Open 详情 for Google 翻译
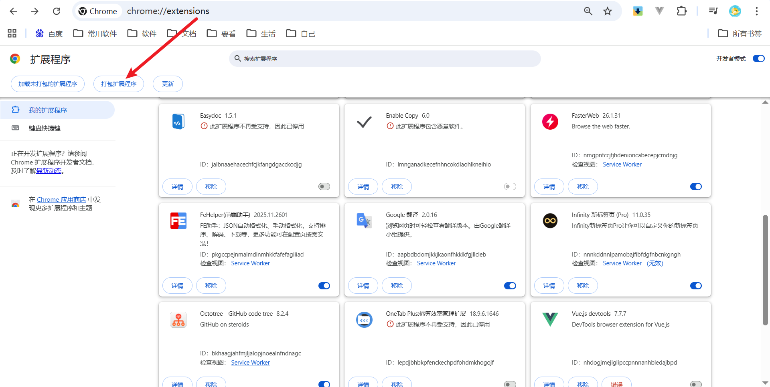This screenshot has width=770, height=387. [x=363, y=286]
